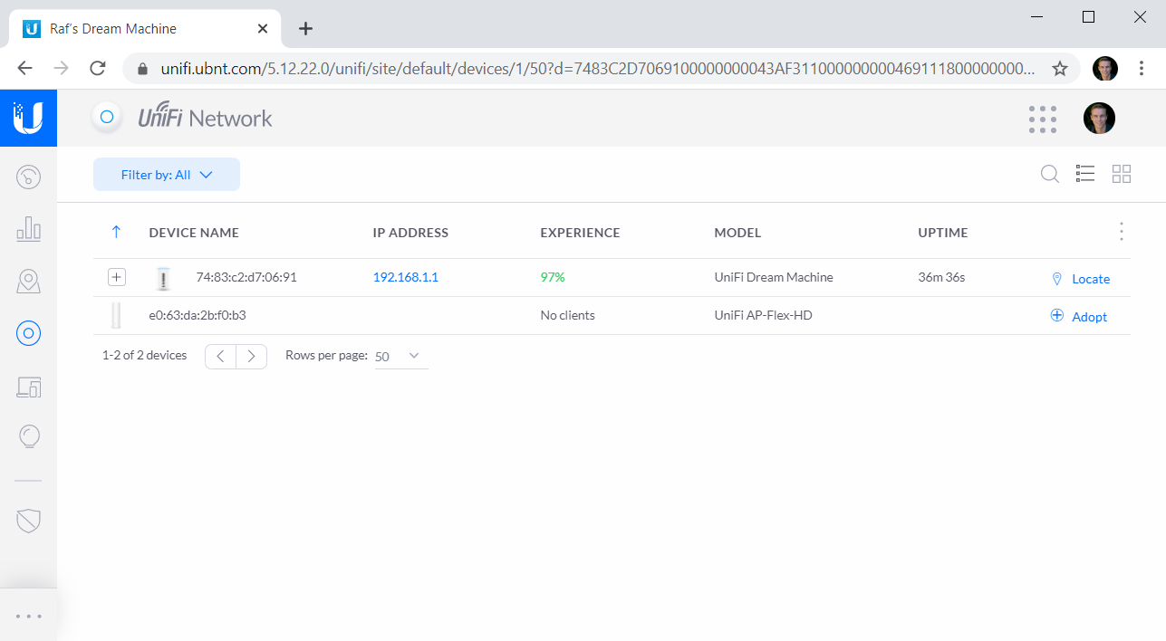Sort by IP Address column header
Image resolution: width=1166 pixels, height=641 pixels.
click(x=410, y=233)
